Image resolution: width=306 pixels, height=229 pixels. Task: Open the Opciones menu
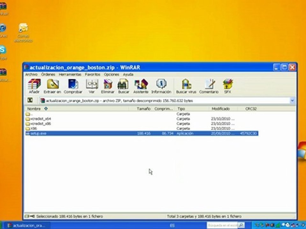pyautogui.click(x=112, y=74)
